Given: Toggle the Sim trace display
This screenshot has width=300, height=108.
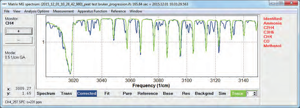Looking at the screenshot, I should [x=222, y=93].
